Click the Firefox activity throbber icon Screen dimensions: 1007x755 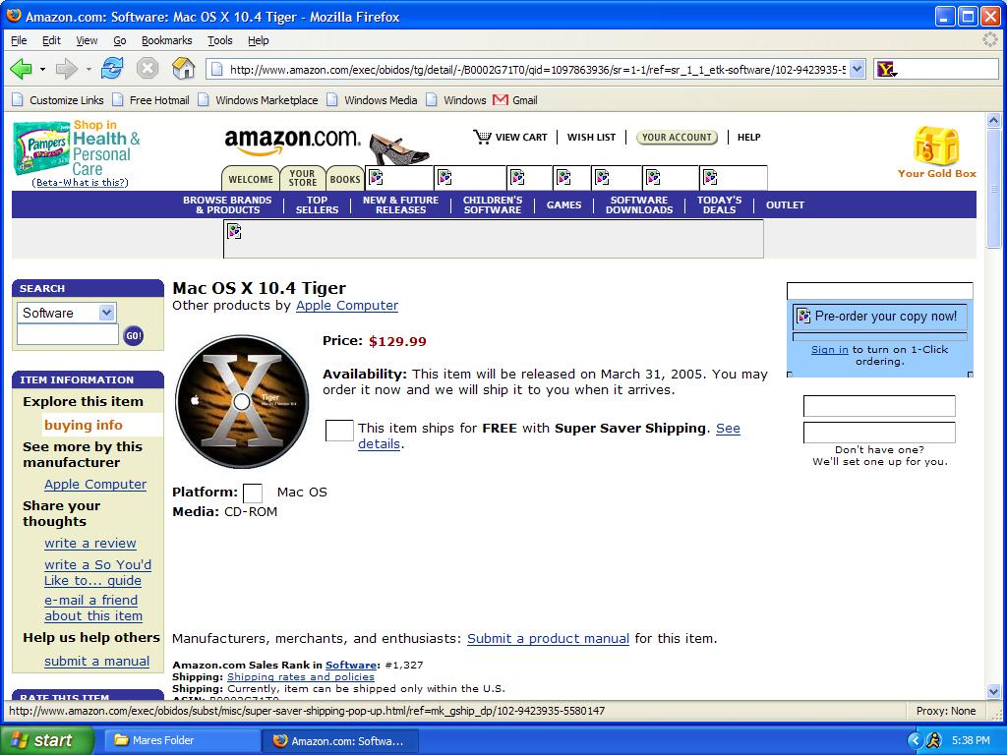tap(989, 39)
